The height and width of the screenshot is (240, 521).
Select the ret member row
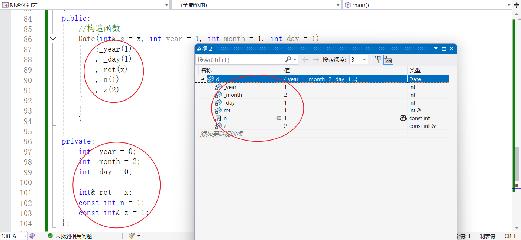pos(322,111)
